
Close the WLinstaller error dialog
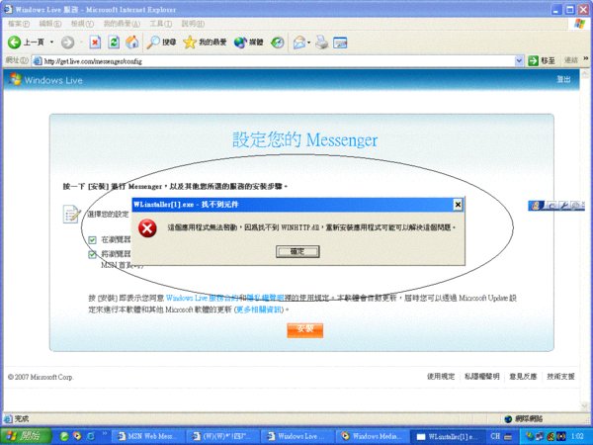point(458,205)
